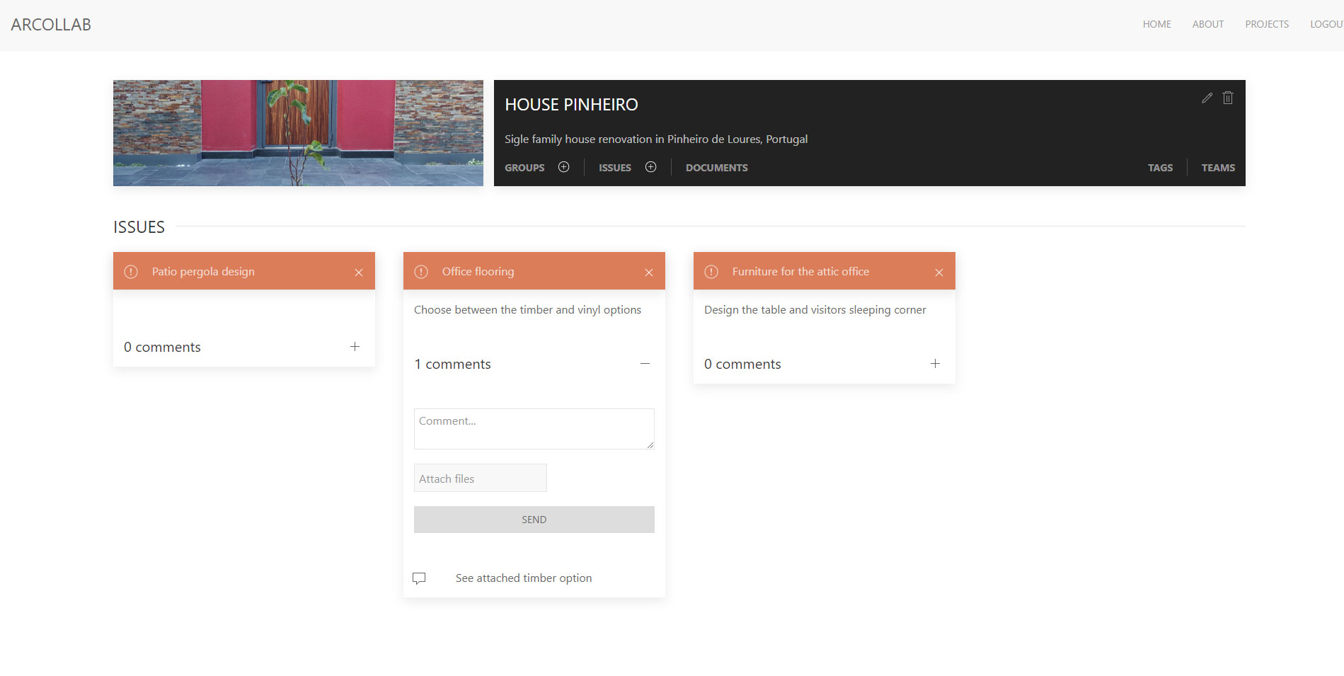This screenshot has height=676, width=1344.
Task: Collapse comments on Office flooring
Action: coord(645,363)
